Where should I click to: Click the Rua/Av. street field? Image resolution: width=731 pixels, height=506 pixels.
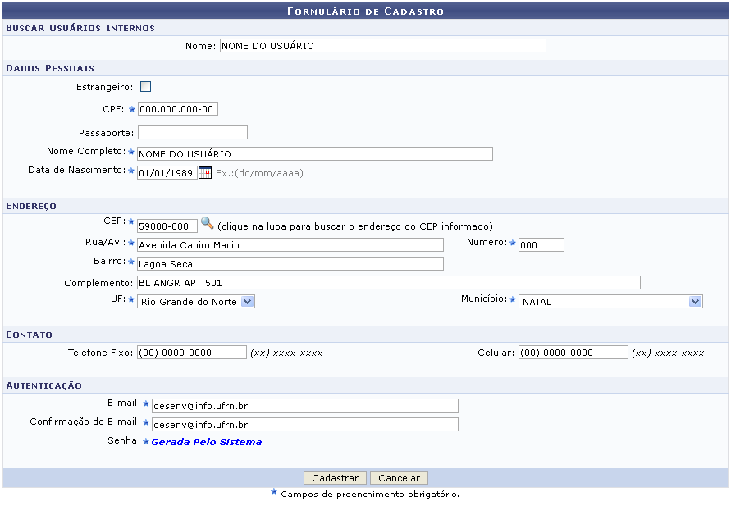[290, 244]
